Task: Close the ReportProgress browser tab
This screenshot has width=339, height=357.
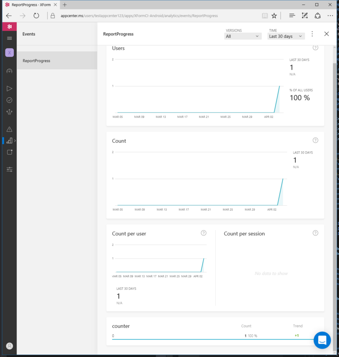Action: [x=55, y=4]
